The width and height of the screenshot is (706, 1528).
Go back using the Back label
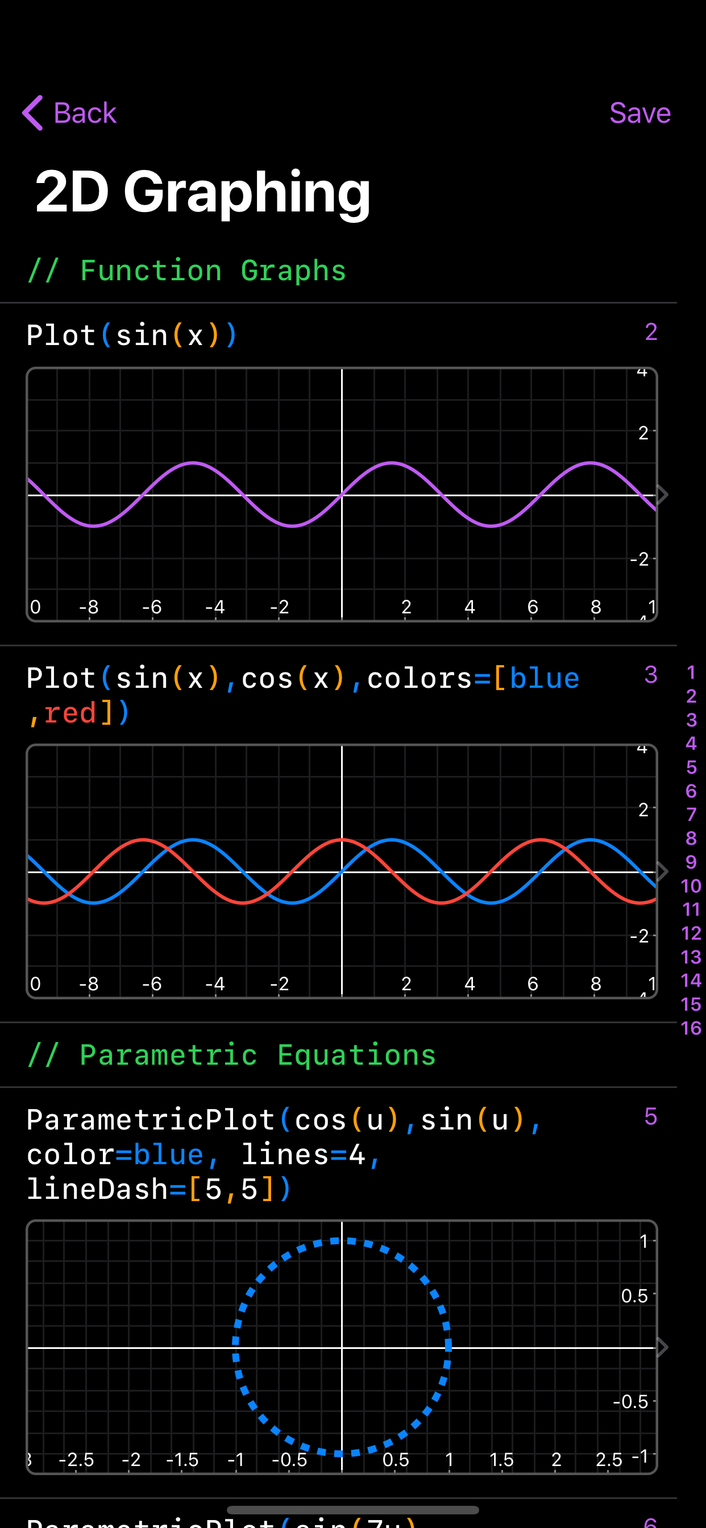pos(85,113)
